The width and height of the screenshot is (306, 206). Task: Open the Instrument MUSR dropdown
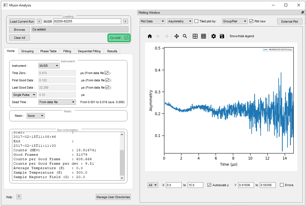[49, 66]
